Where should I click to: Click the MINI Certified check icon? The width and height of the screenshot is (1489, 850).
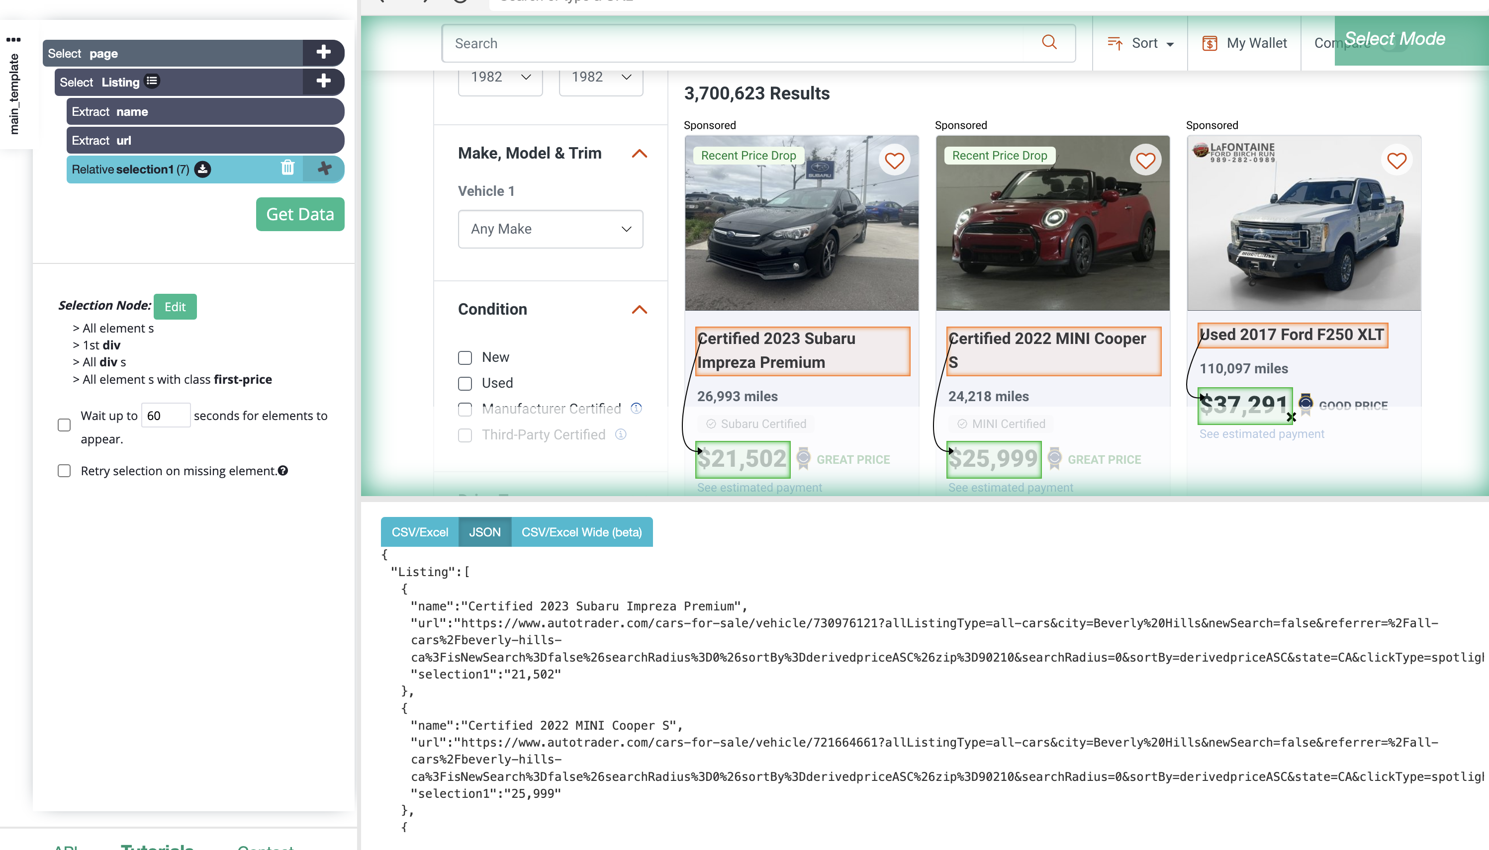962,424
